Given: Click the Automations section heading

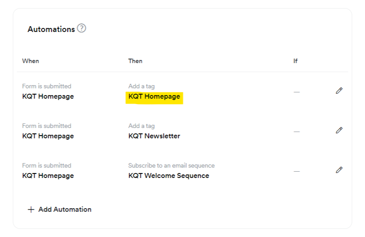Looking at the screenshot, I should click(x=51, y=29).
